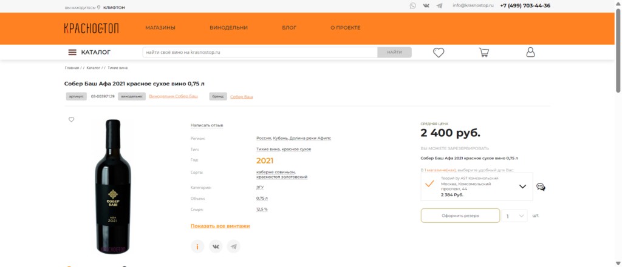Open favorites heart icon beside search
Image resolution: width=622 pixels, height=267 pixels.
439,53
